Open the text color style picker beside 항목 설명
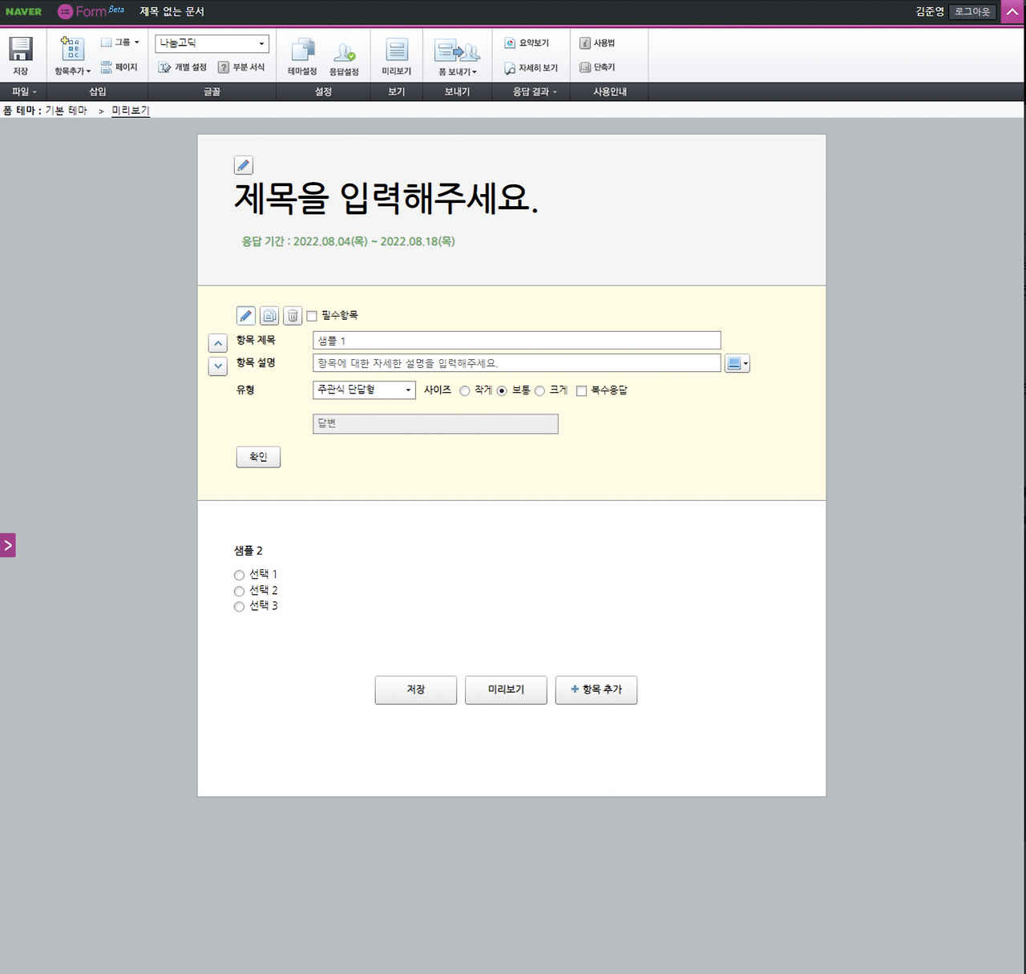 tap(737, 363)
